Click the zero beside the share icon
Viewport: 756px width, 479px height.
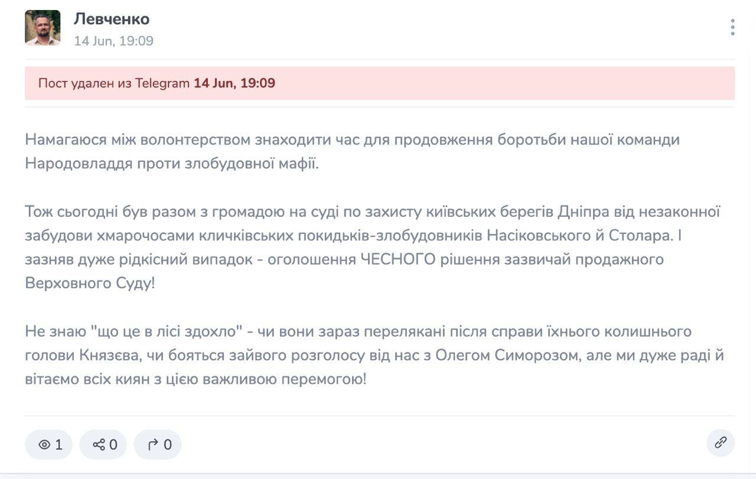pos(113,445)
